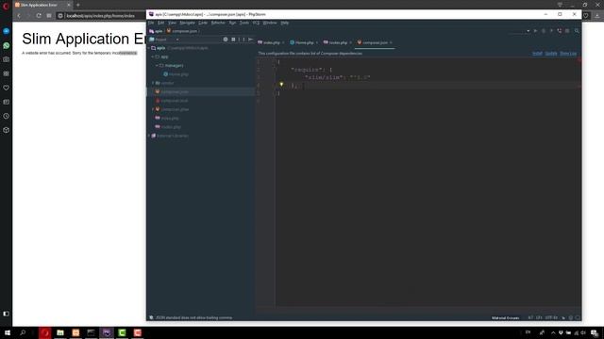Open the Run menu in PhpStorm
Viewport: 604px width, 339px height.
(232, 23)
